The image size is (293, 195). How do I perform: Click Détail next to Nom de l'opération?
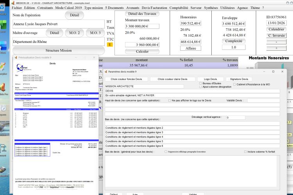tap(74, 15)
